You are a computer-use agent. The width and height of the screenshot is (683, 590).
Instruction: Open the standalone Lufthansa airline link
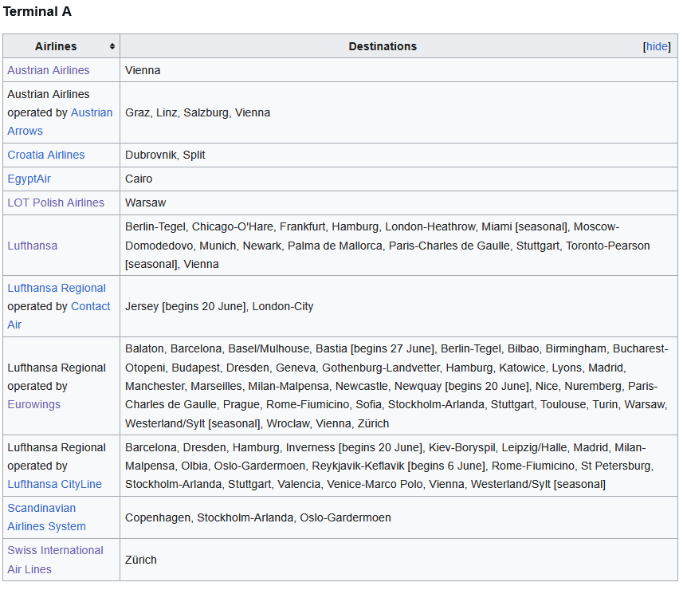(x=32, y=246)
